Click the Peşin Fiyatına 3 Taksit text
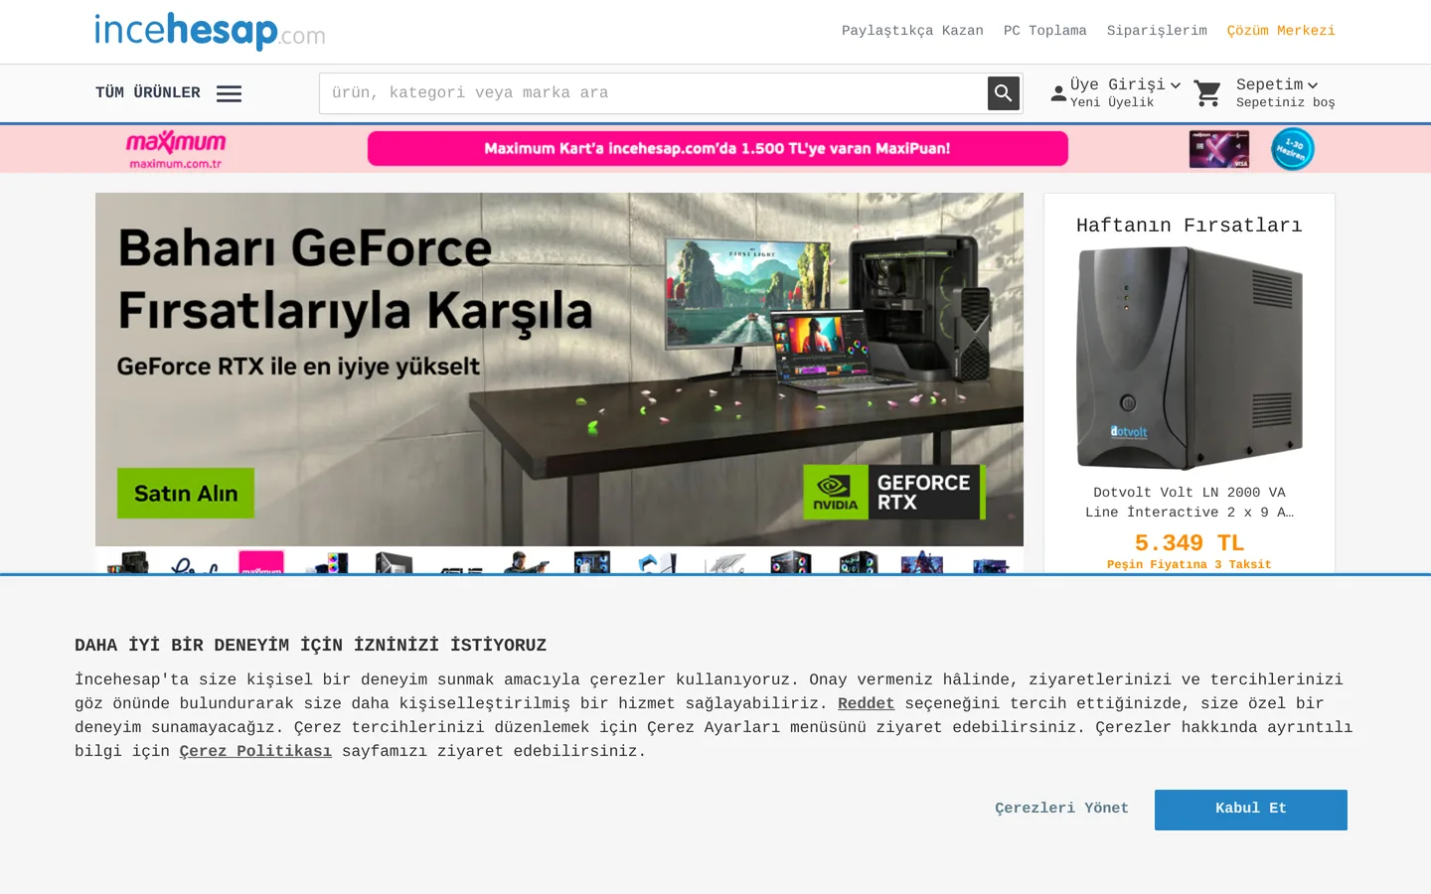The width and height of the screenshot is (1431, 894). pyautogui.click(x=1190, y=564)
